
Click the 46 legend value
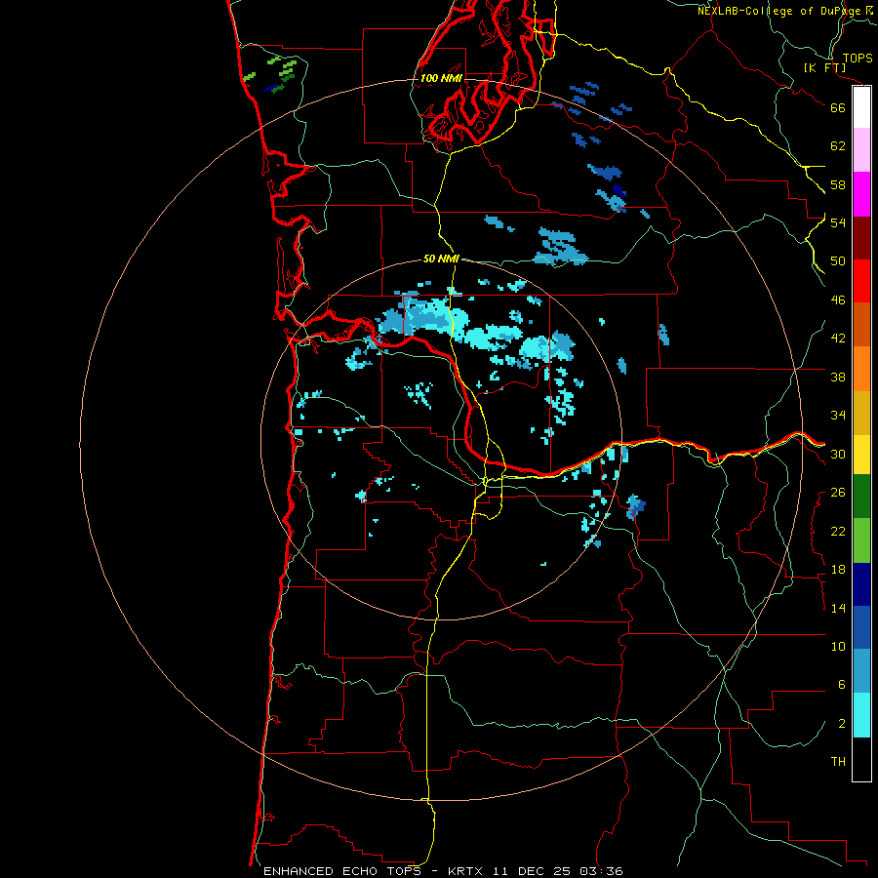tap(838, 300)
